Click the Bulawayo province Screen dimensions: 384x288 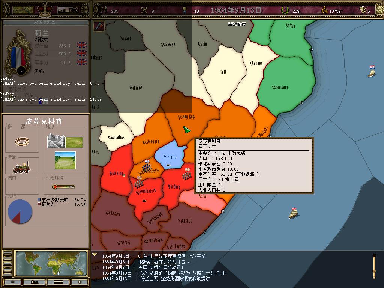168,44
